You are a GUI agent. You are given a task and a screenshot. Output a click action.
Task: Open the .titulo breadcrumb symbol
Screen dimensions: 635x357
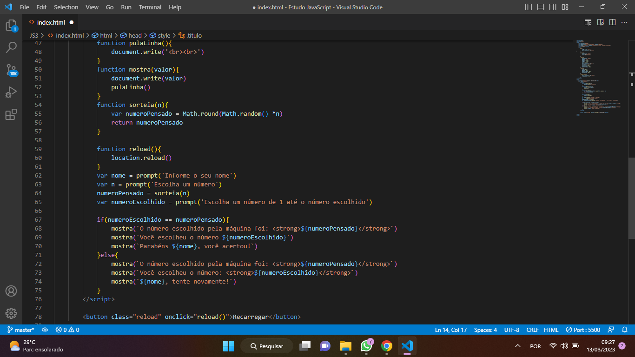[x=190, y=35]
